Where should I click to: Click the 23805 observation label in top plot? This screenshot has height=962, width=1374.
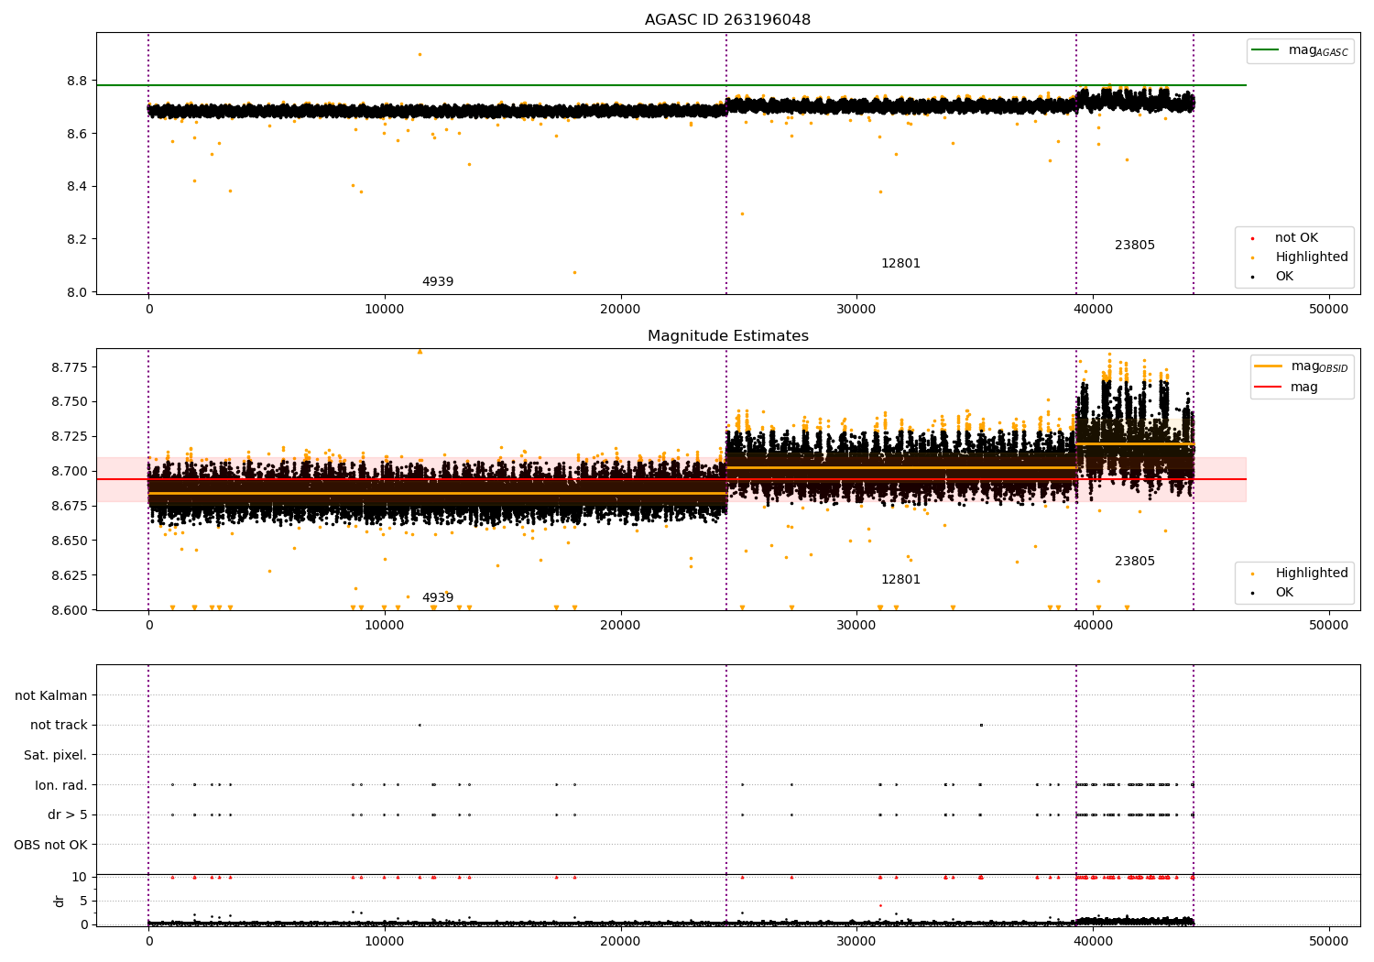1134,246
